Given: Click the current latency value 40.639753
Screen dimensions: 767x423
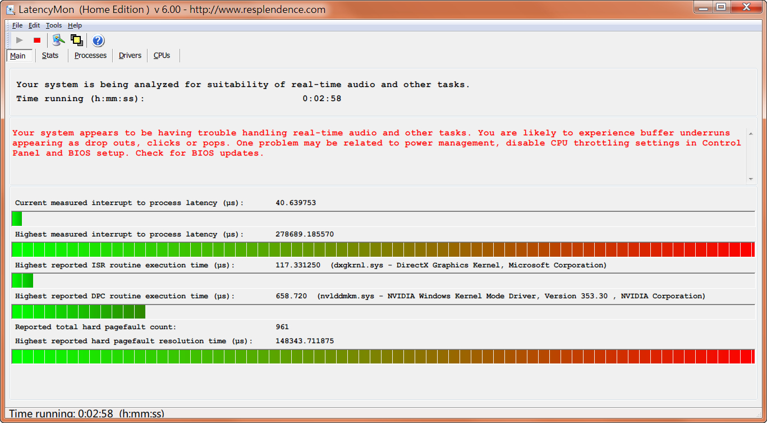Looking at the screenshot, I should tap(296, 203).
